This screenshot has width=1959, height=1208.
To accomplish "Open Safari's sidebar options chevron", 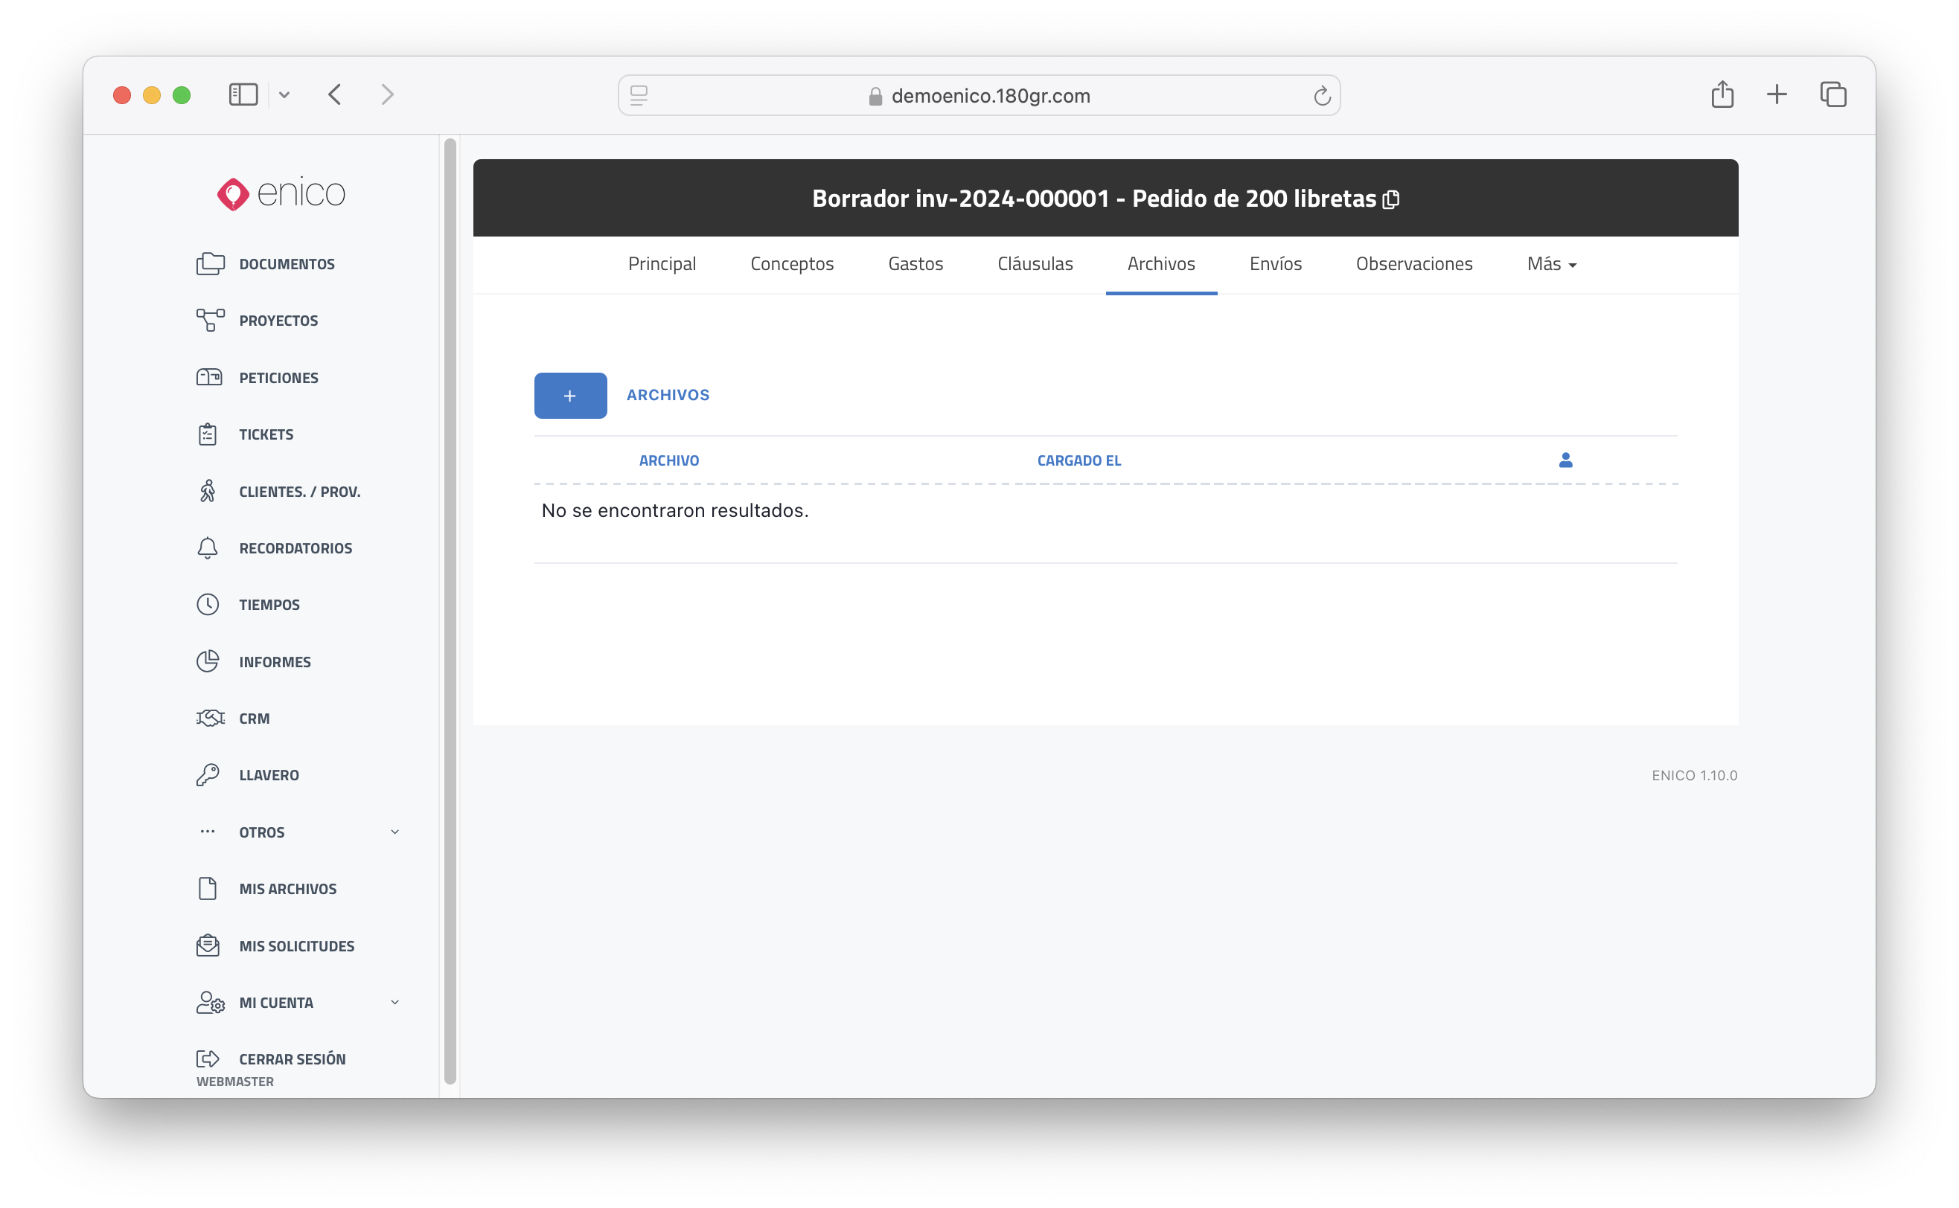I will [284, 95].
